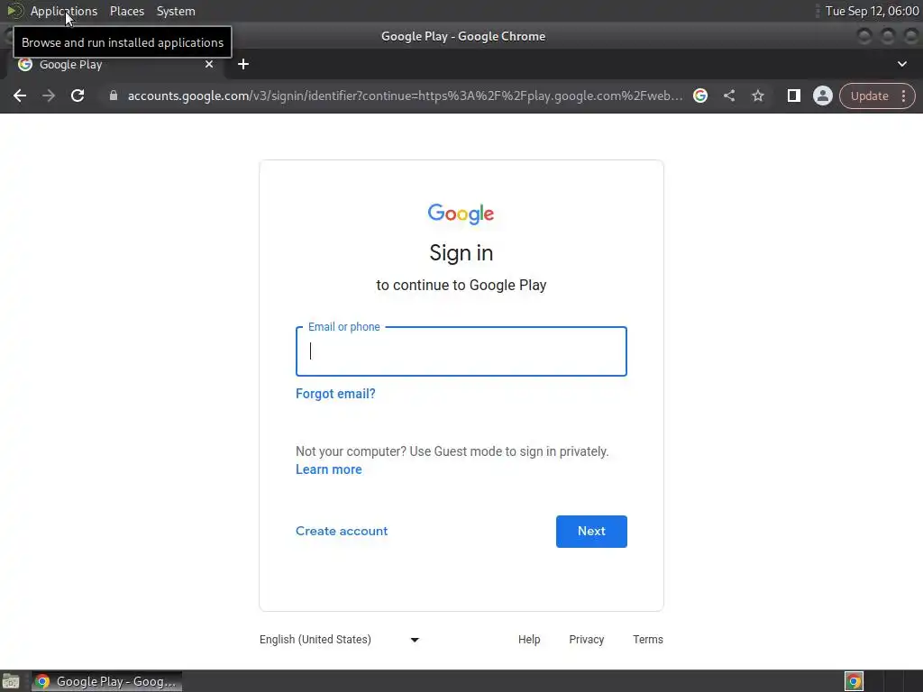Click the Next button
This screenshot has width=923, height=692.
click(x=591, y=532)
